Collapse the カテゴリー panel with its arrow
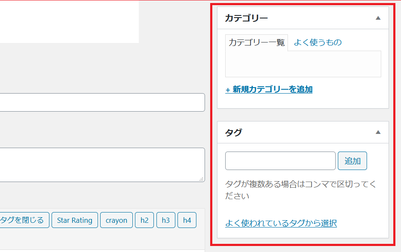 coord(378,18)
